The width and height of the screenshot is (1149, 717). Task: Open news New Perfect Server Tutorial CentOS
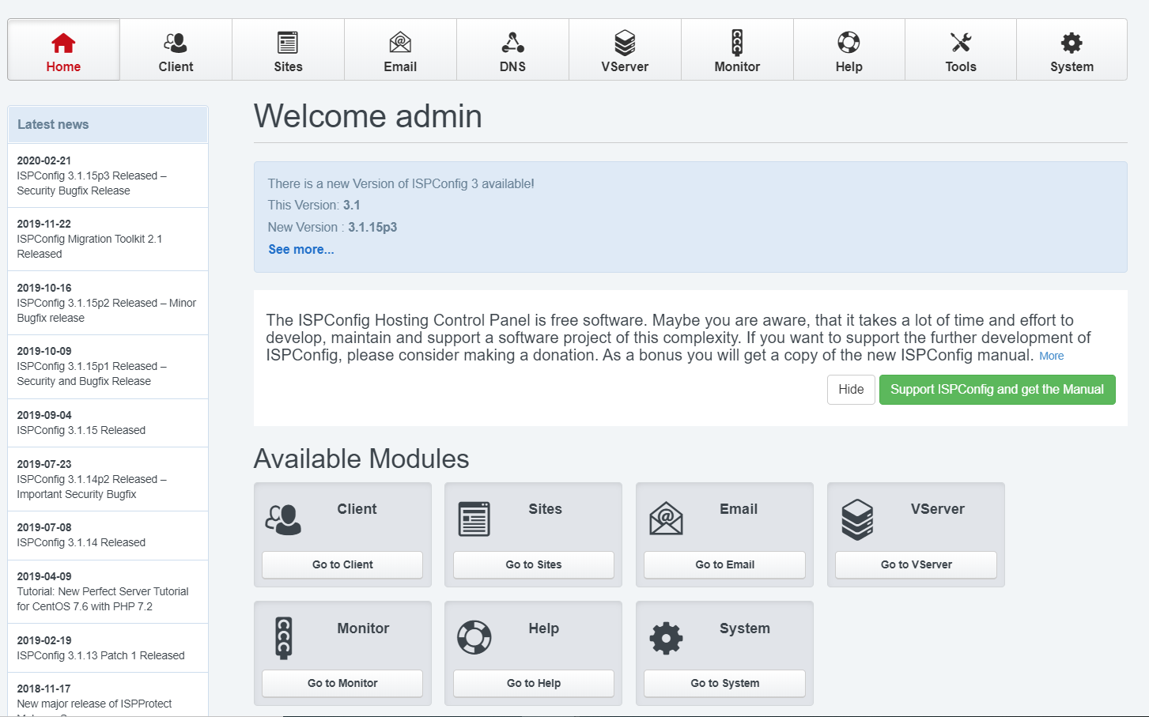pos(103,599)
